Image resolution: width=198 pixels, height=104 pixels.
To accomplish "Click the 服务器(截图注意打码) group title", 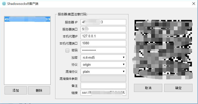I will pos(73,14).
